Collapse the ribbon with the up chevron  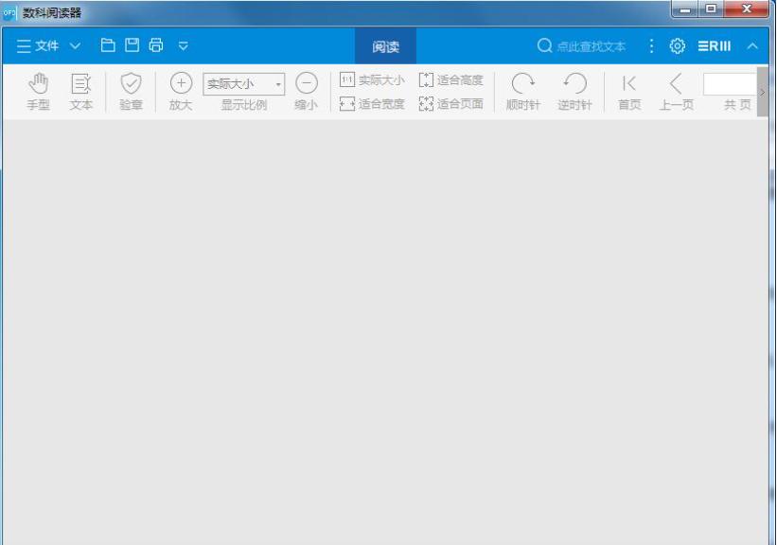(x=752, y=46)
